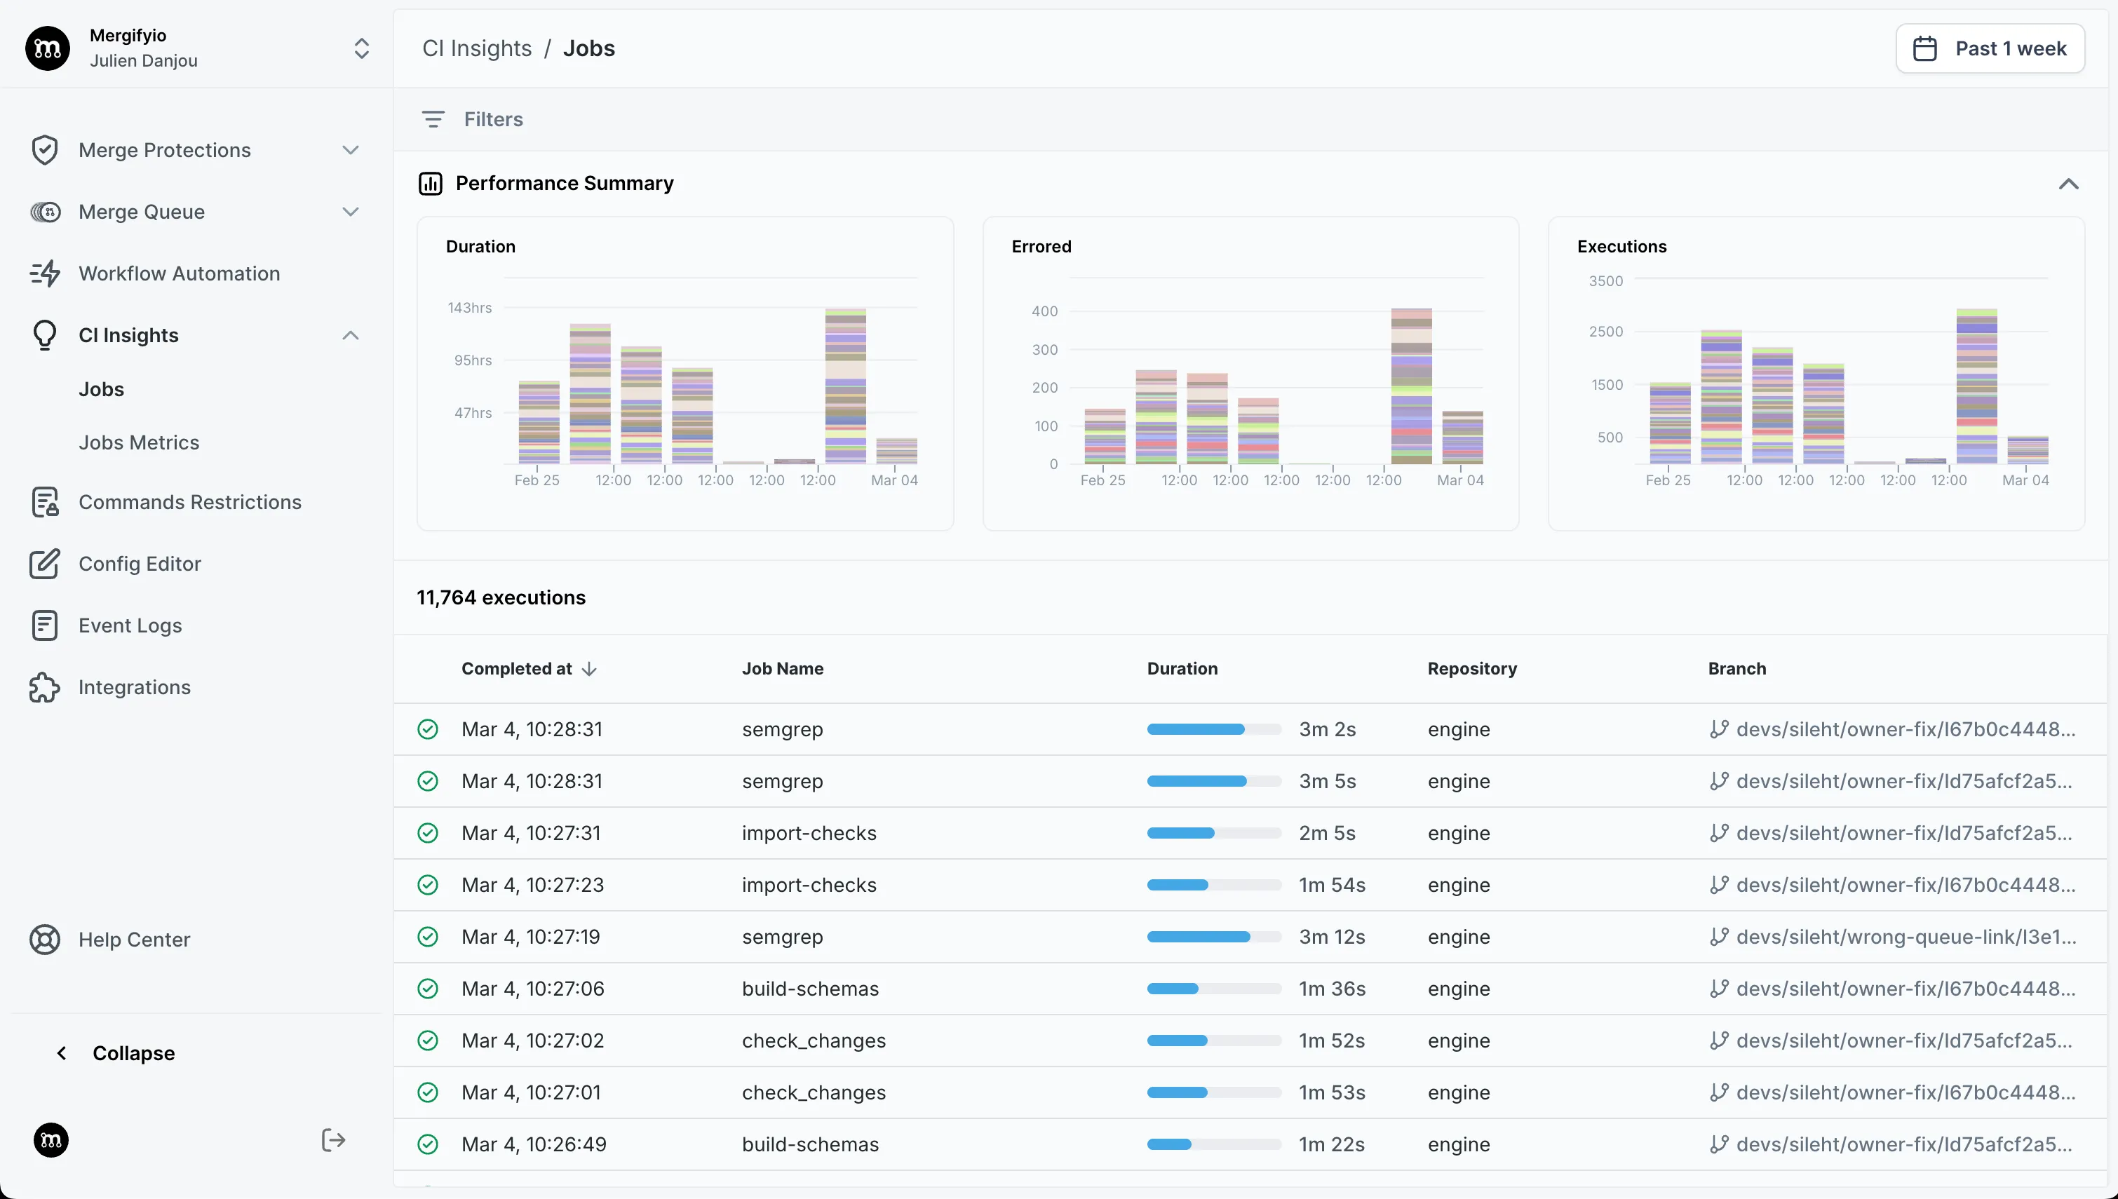Image resolution: width=2118 pixels, height=1199 pixels.
Task: Open the Help Center link
Action: click(x=134, y=940)
